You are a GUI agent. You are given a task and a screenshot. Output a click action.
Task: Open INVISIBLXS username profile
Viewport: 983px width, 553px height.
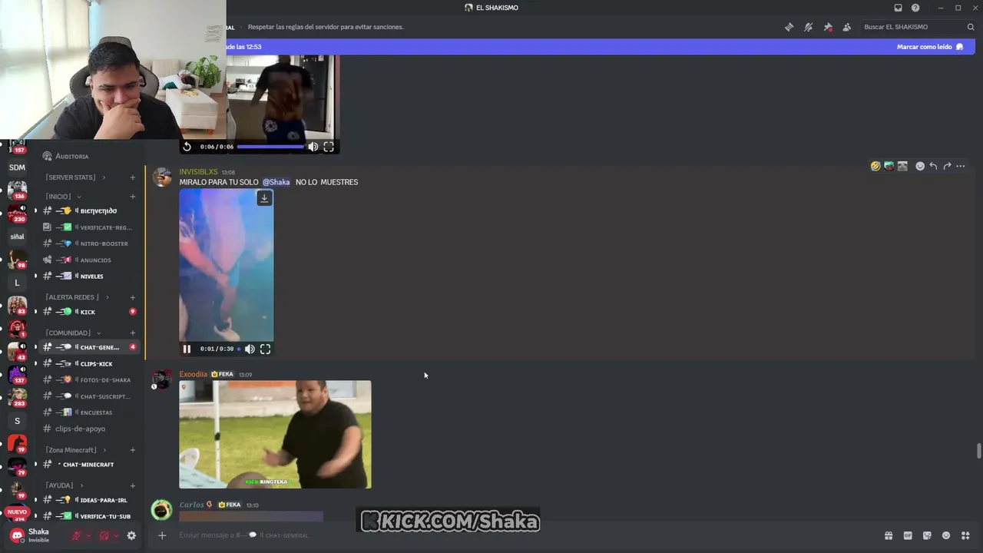(x=198, y=172)
